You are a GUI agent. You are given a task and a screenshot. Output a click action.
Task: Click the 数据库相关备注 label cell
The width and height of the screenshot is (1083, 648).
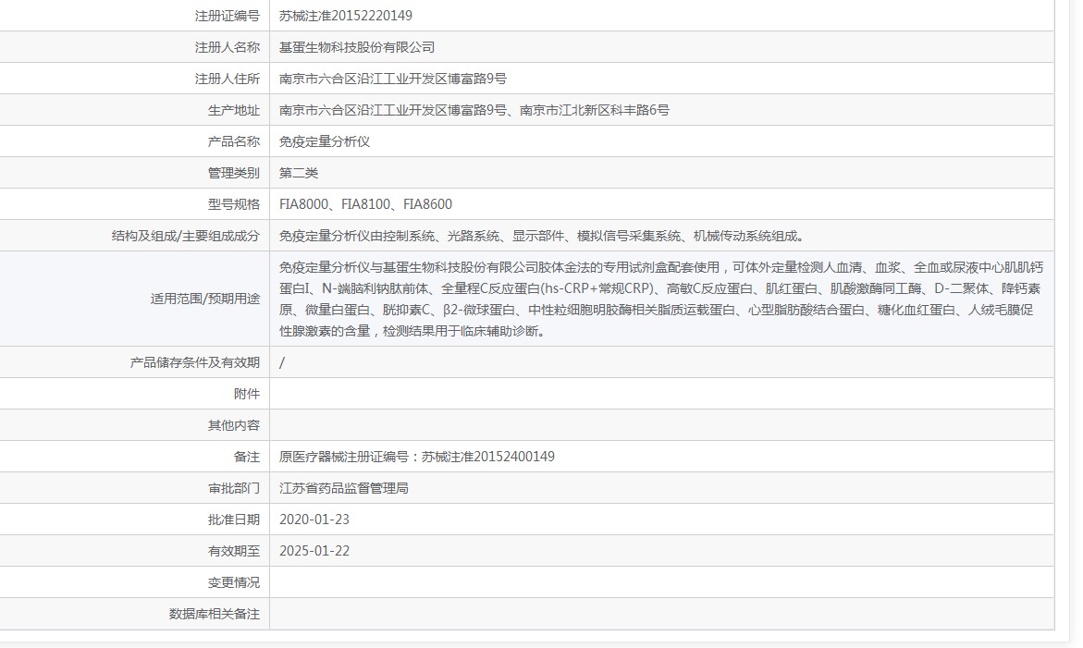(215, 614)
